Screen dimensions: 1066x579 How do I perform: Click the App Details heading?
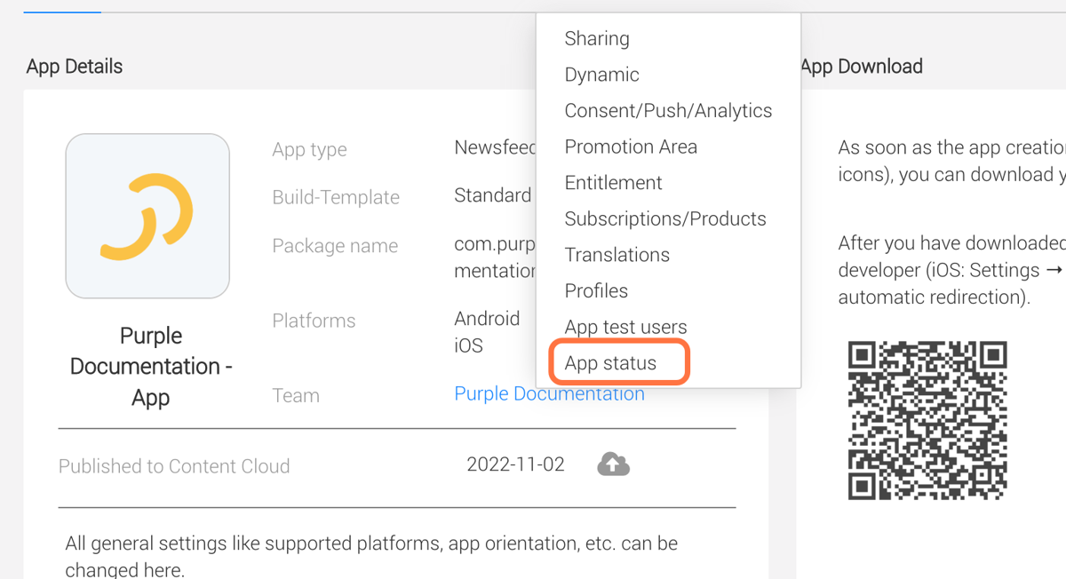pos(75,67)
